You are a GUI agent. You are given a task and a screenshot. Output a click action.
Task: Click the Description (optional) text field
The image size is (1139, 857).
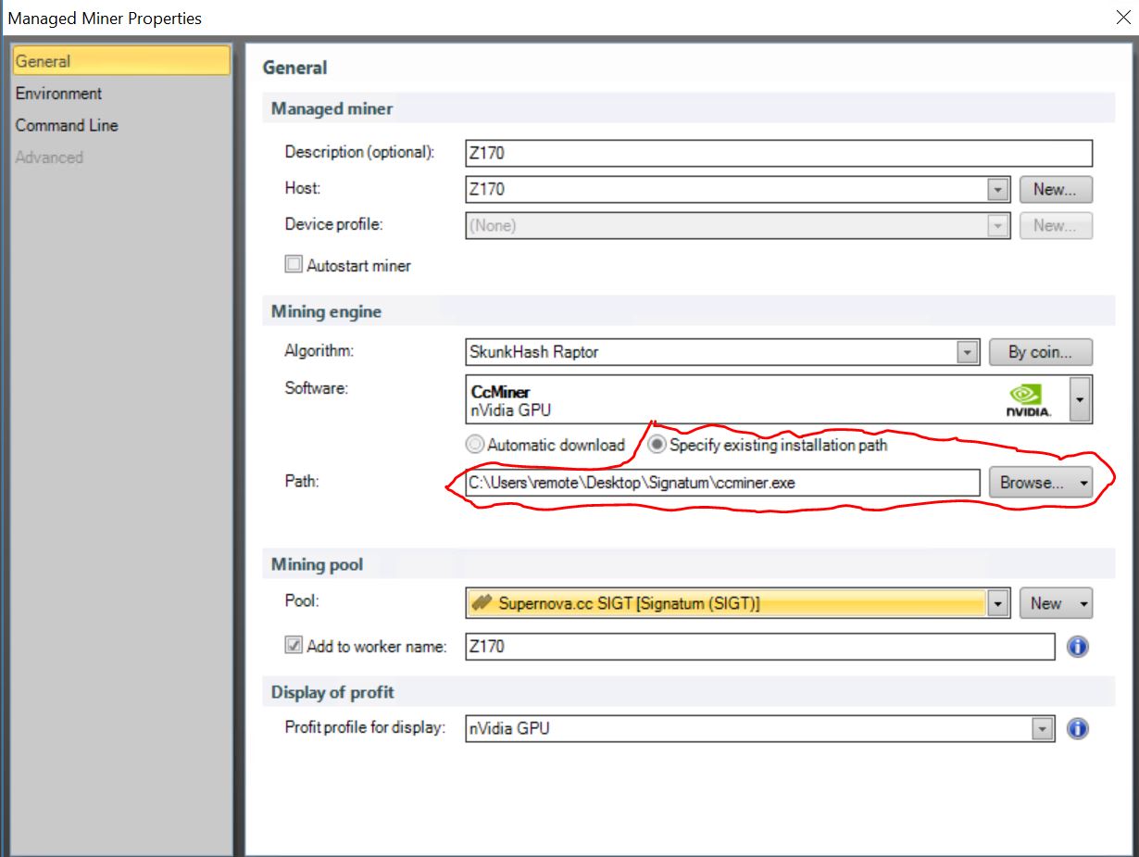click(x=779, y=153)
